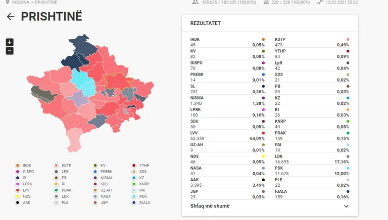Select the NAŠA legend slate blue dot
This screenshot has height=220, width=388.
point(95,196)
